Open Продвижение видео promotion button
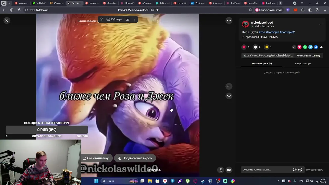The width and height of the screenshot is (329, 185). (135, 158)
